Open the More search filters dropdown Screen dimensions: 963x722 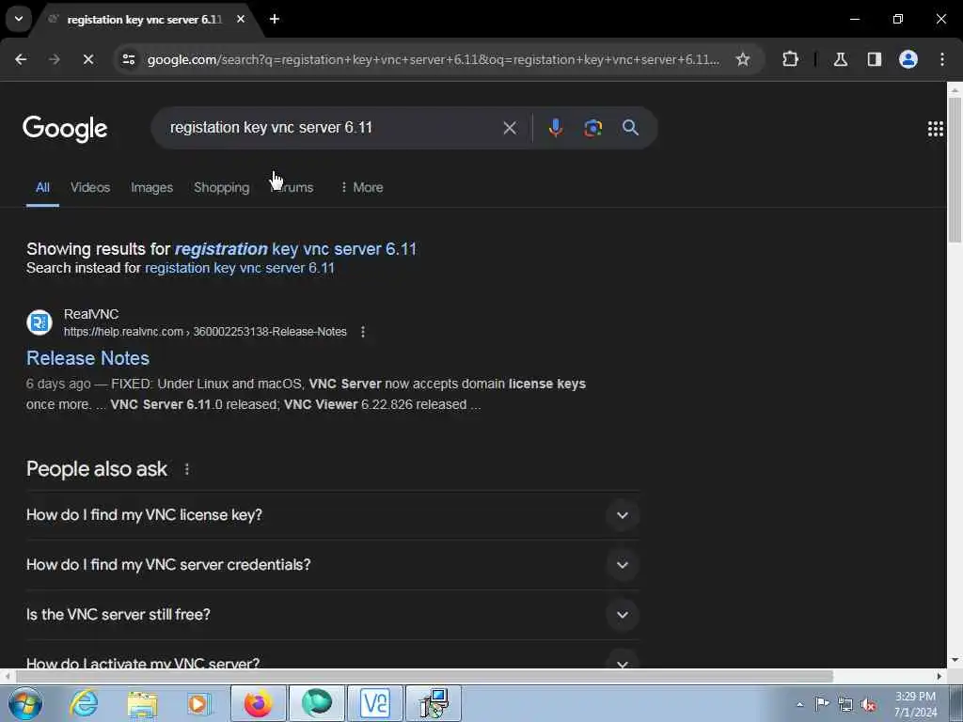362,187
